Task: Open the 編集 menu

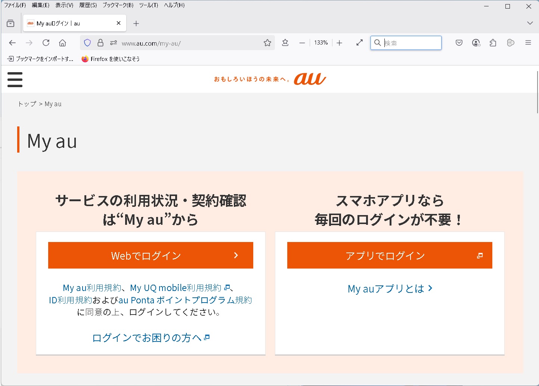Action: (40, 5)
